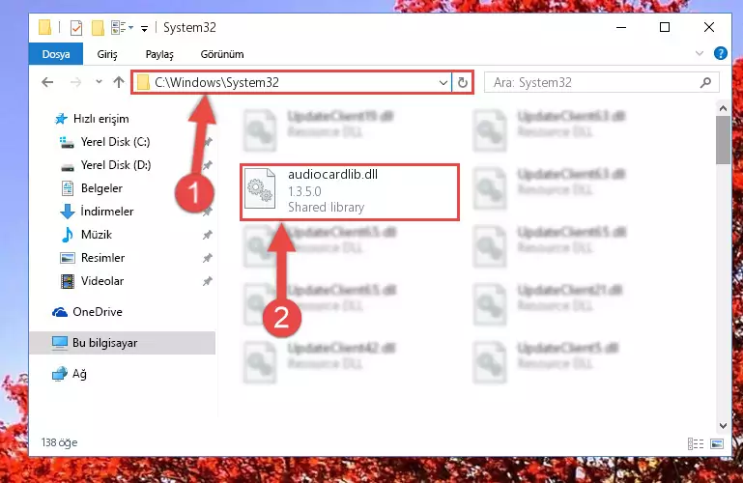Click the folder icon in the title bar
This screenshot has width=743, height=483.
pyautogui.click(x=45, y=27)
